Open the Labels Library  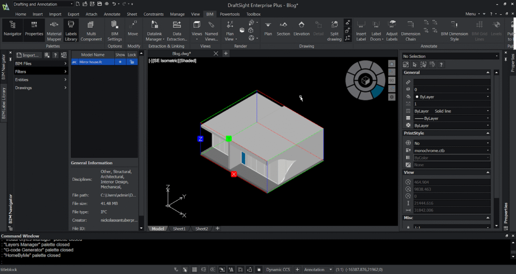click(71, 30)
